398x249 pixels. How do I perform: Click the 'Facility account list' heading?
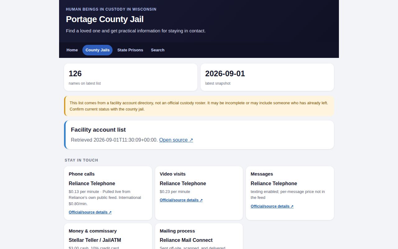click(x=98, y=130)
